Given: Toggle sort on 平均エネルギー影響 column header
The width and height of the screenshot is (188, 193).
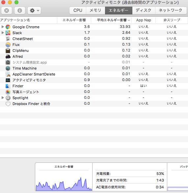Looking at the screenshot, I should [112, 20].
